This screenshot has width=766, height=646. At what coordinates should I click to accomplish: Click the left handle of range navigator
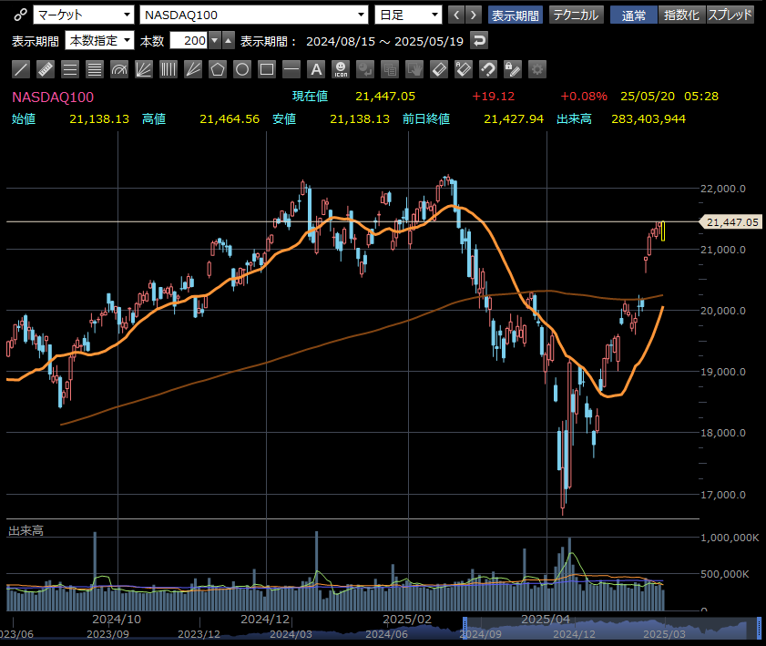(x=465, y=629)
